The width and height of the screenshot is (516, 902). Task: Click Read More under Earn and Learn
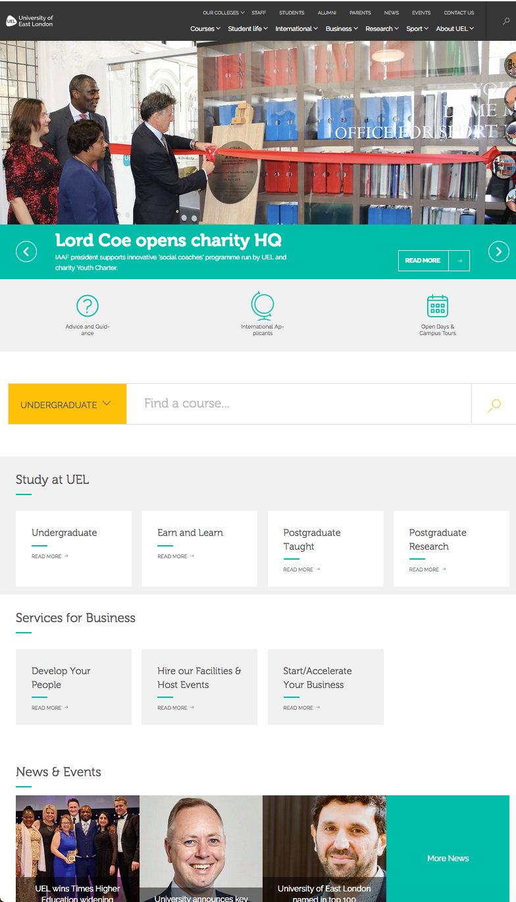(x=176, y=556)
